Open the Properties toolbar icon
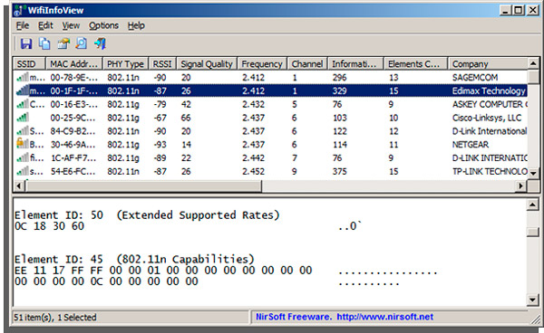The width and height of the screenshot is (544, 333). tap(63, 43)
